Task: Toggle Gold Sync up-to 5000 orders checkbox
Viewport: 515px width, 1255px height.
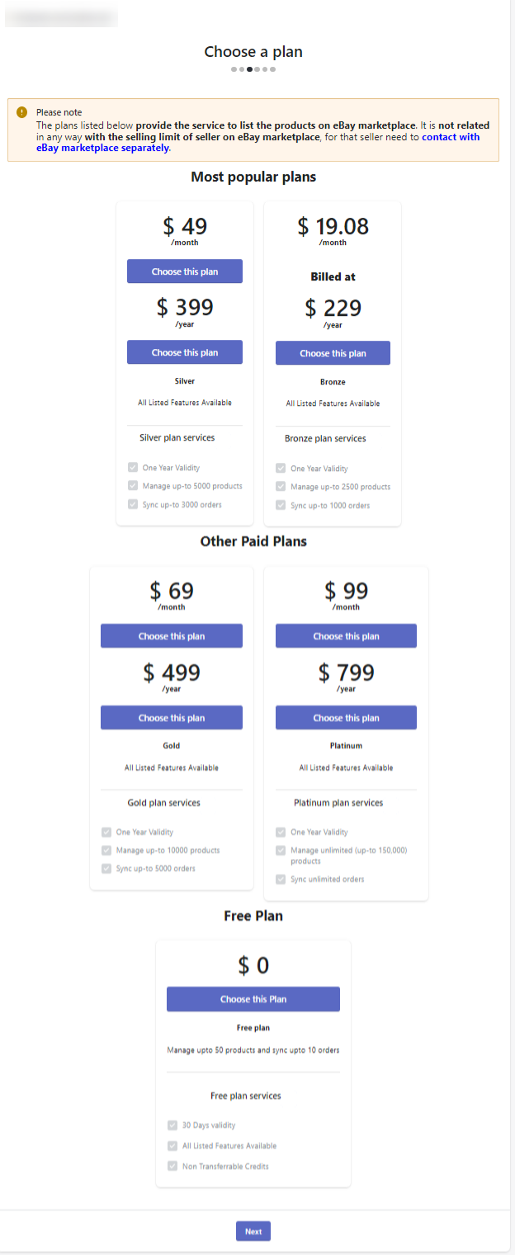Action: point(106,868)
